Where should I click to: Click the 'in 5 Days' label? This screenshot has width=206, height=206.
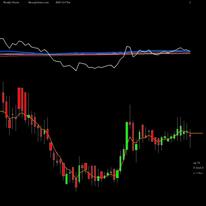click(x=198, y=173)
